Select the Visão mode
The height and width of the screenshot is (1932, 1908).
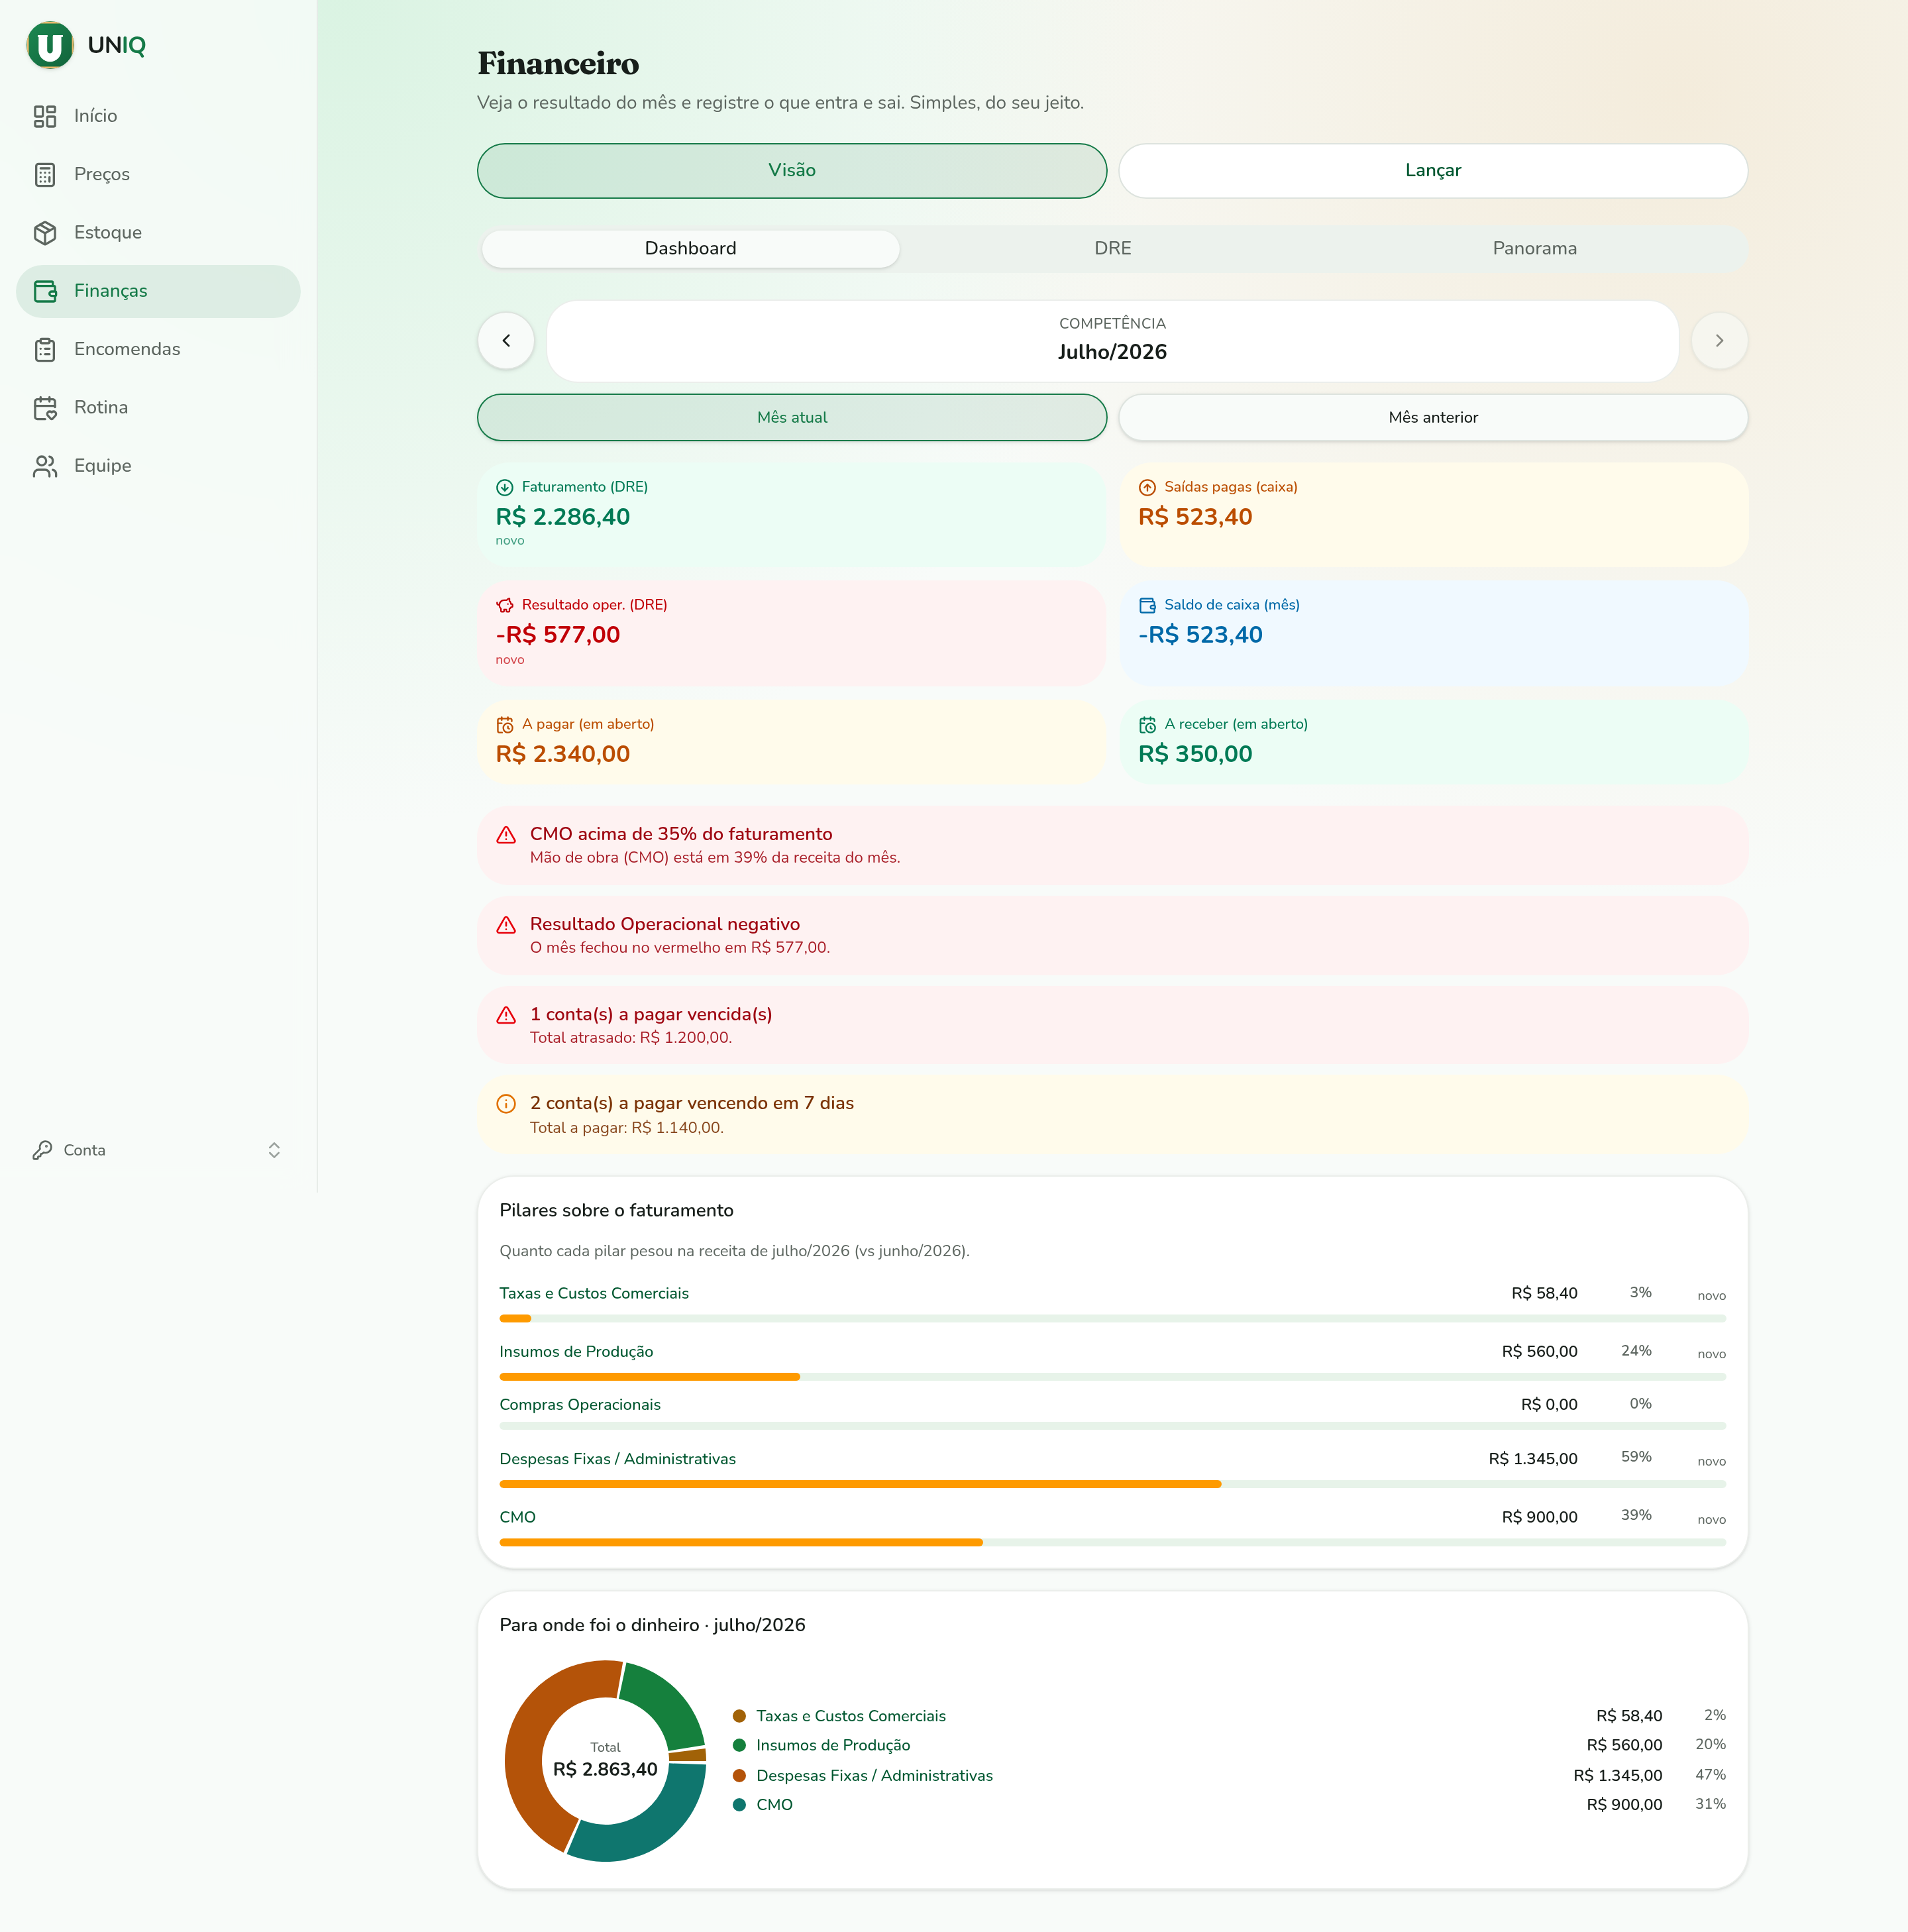792,171
